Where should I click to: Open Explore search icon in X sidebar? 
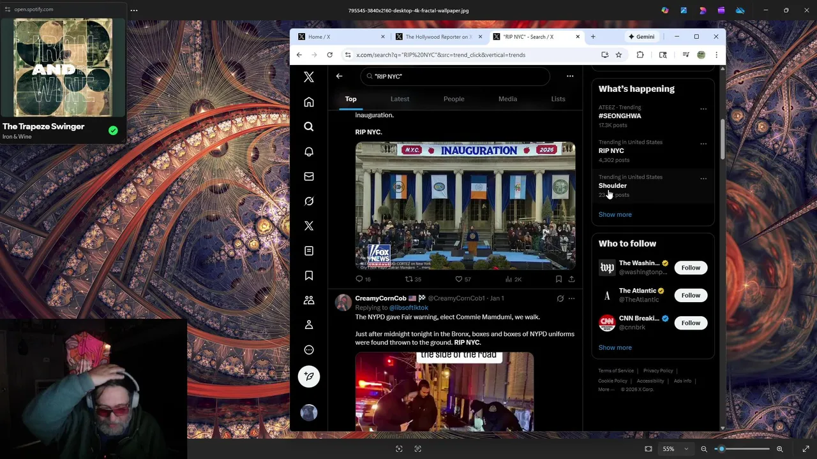(309, 127)
